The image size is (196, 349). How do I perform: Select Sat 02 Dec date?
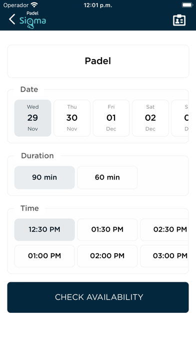click(x=150, y=118)
